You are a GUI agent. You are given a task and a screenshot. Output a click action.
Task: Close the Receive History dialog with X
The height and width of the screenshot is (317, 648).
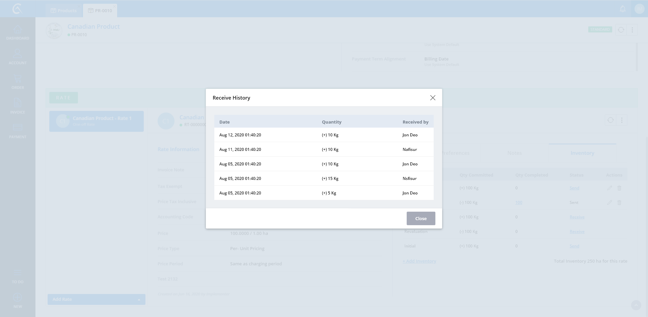[x=433, y=98]
